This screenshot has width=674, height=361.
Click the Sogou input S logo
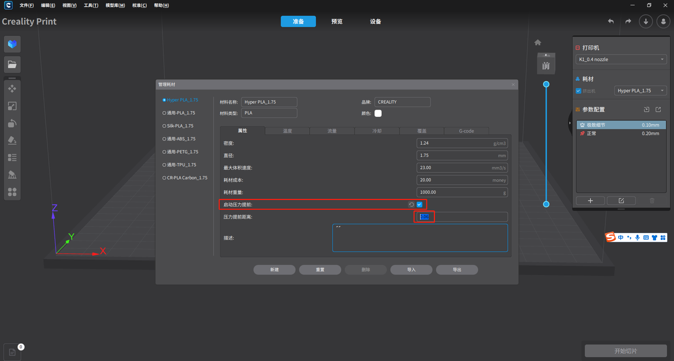[611, 237]
